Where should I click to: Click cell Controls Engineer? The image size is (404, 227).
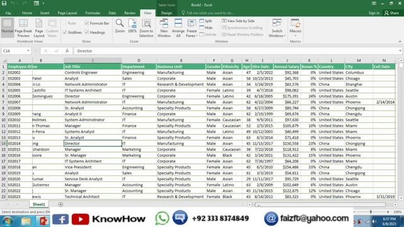click(x=93, y=73)
